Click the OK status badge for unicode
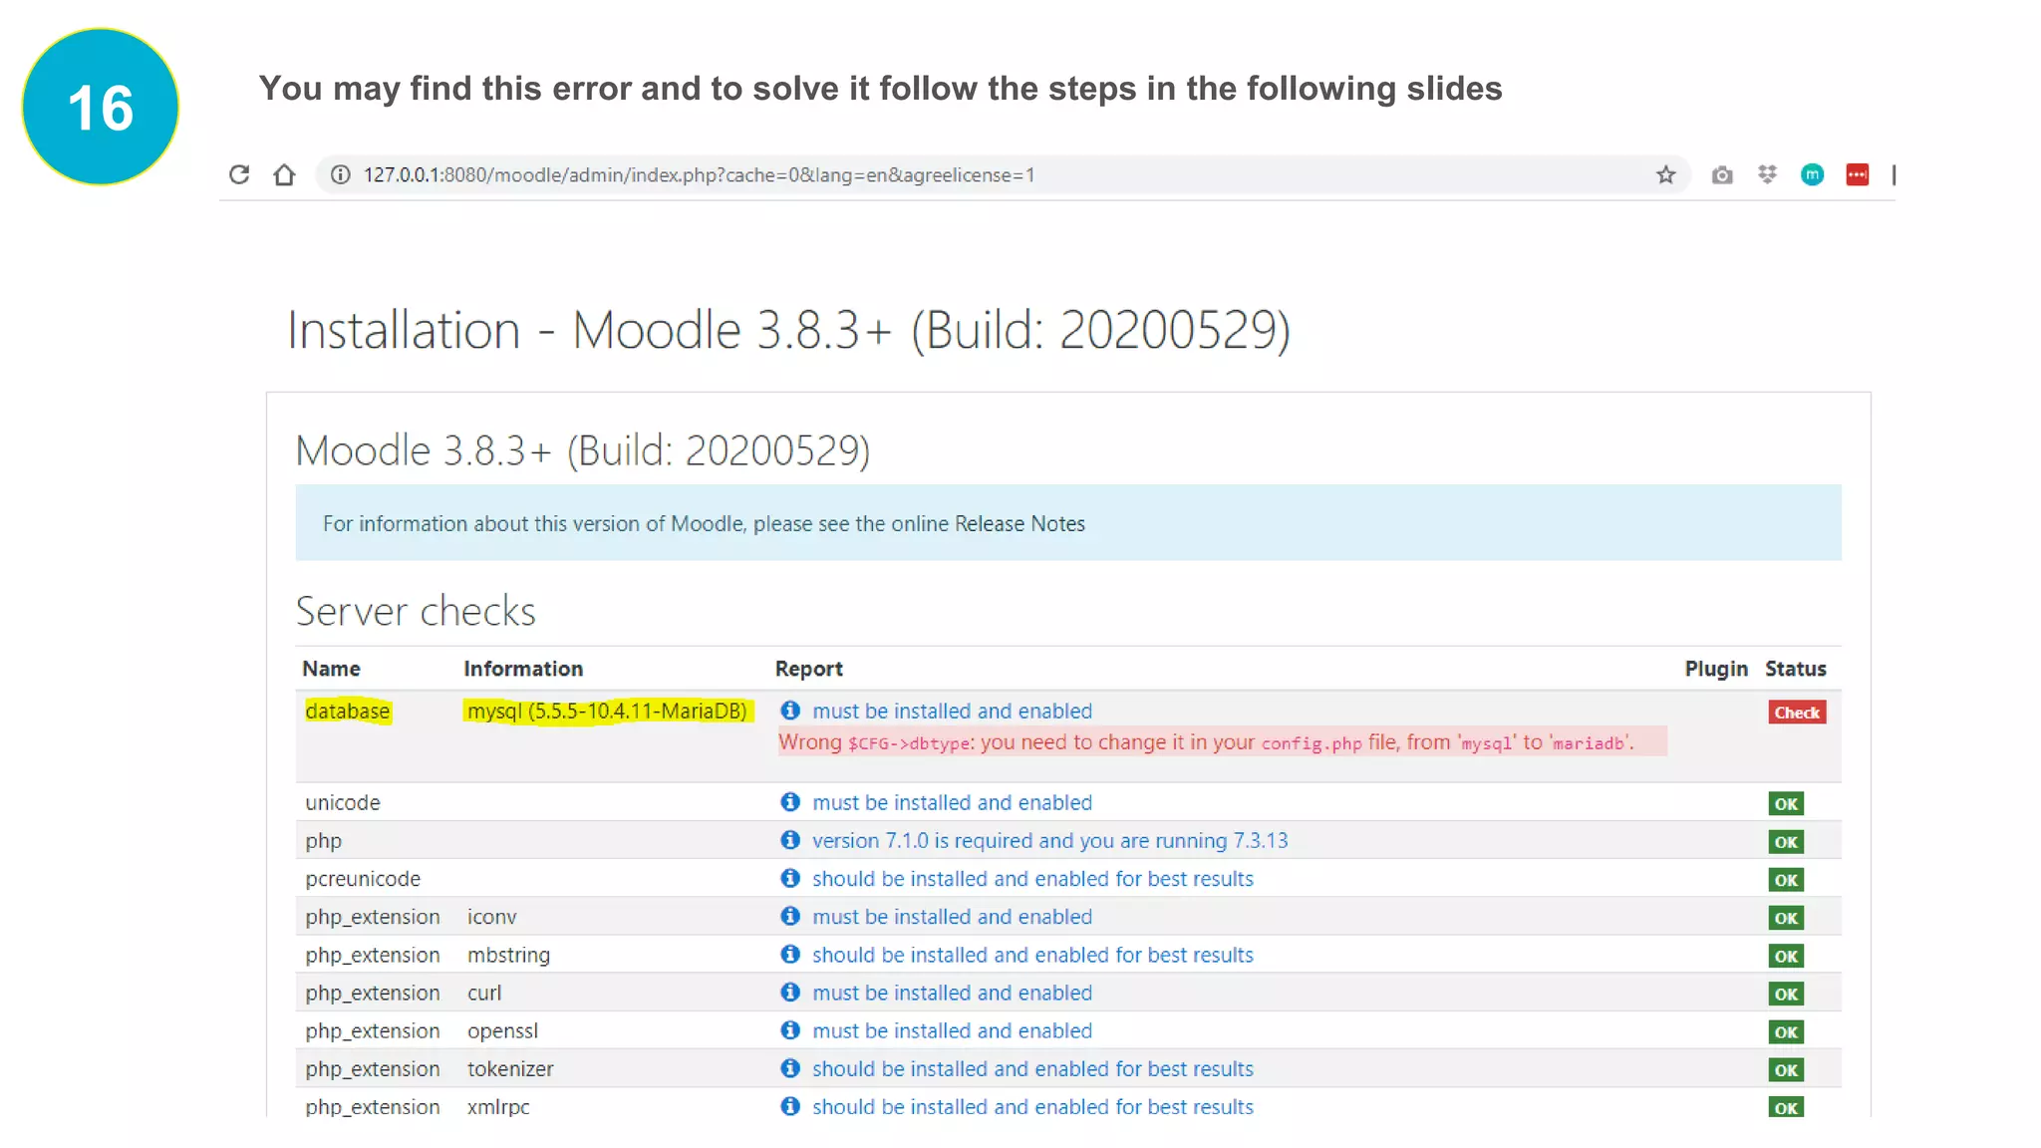This screenshot has width=2041, height=1148. coord(1786,804)
